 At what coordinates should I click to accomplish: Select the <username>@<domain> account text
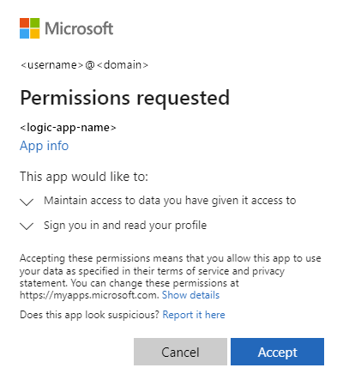tap(84, 65)
